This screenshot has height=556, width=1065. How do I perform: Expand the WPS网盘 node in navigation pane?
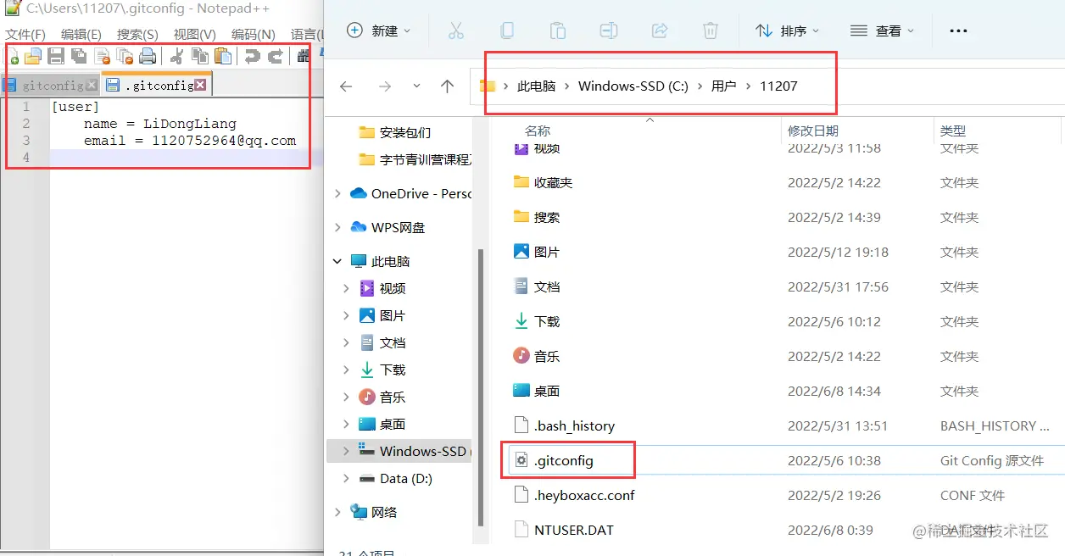tap(338, 227)
